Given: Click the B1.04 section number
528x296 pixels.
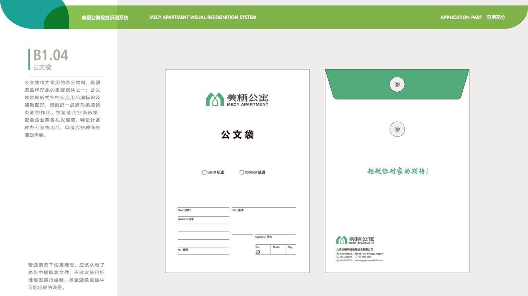Looking at the screenshot, I should click(x=51, y=55).
